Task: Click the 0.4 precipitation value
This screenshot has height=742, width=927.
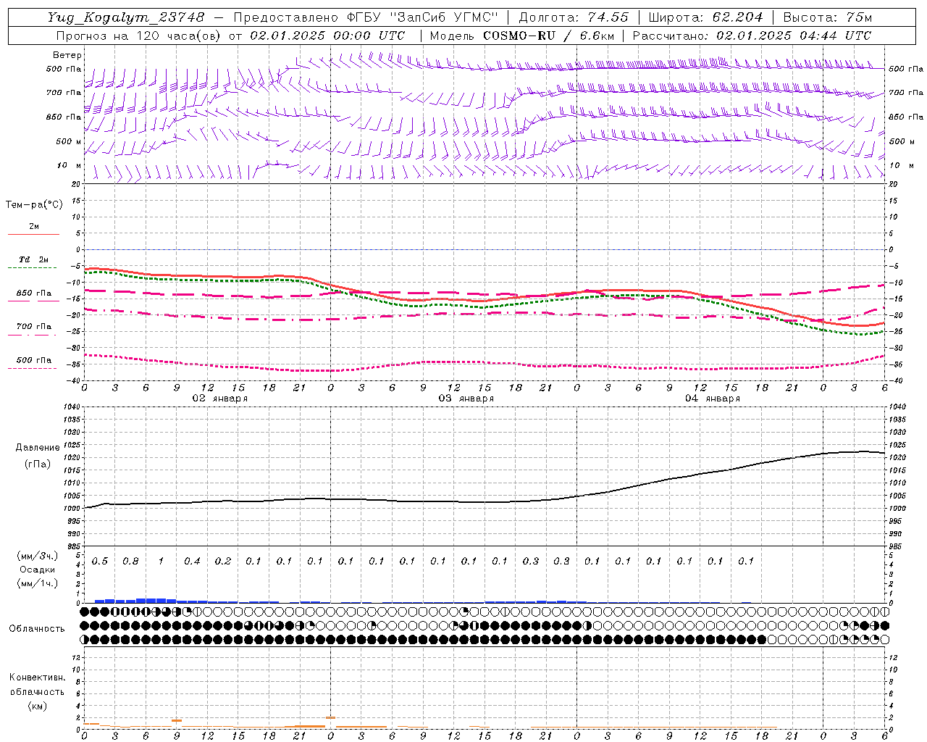Action: pyautogui.click(x=192, y=561)
